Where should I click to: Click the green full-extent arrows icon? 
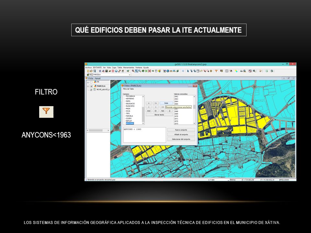tap(146, 71)
